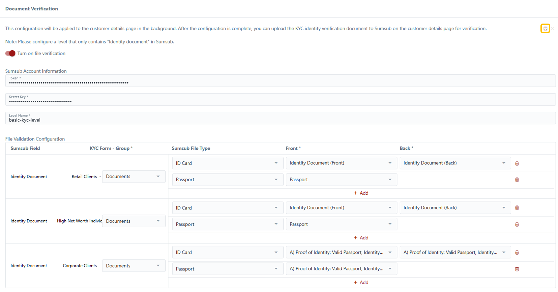Image resolution: width=558 pixels, height=292 pixels.
Task: Add a file type row for High Net Worth
Action: pos(361,238)
